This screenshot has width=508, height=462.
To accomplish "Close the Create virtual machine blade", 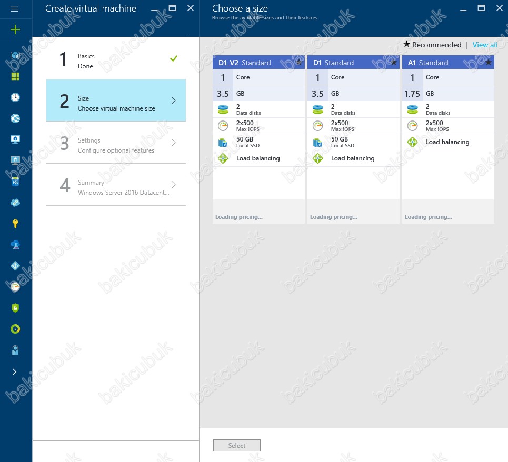I will 191,8.
